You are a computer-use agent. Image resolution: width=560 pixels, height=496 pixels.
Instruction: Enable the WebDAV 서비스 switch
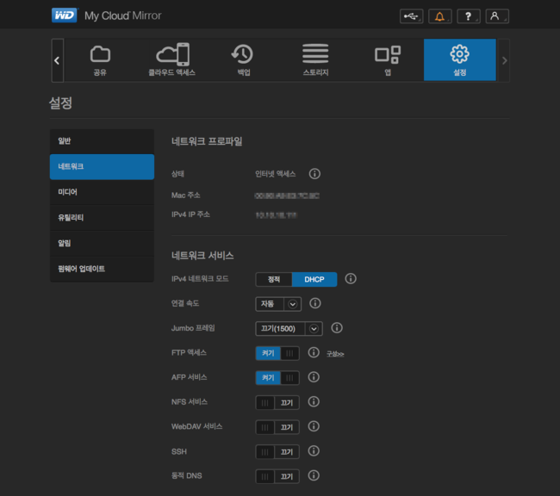[277, 427]
